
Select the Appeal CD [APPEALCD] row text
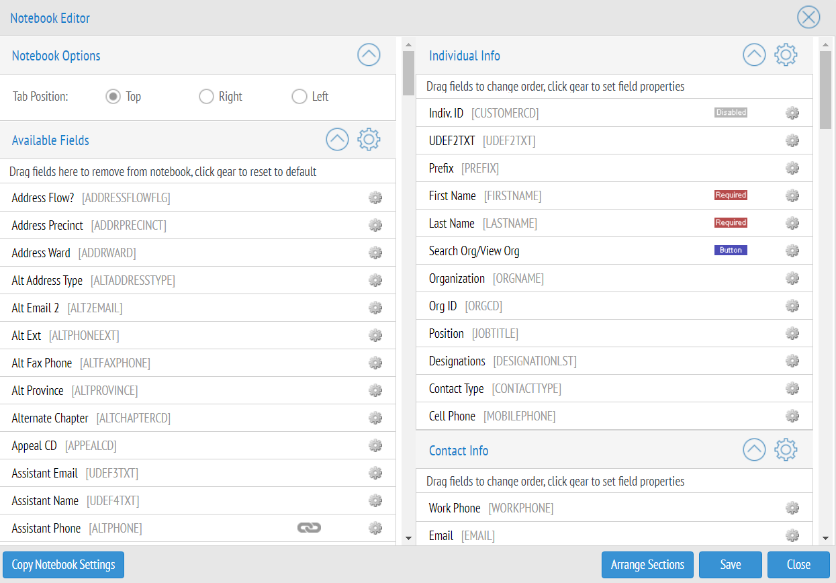click(64, 445)
